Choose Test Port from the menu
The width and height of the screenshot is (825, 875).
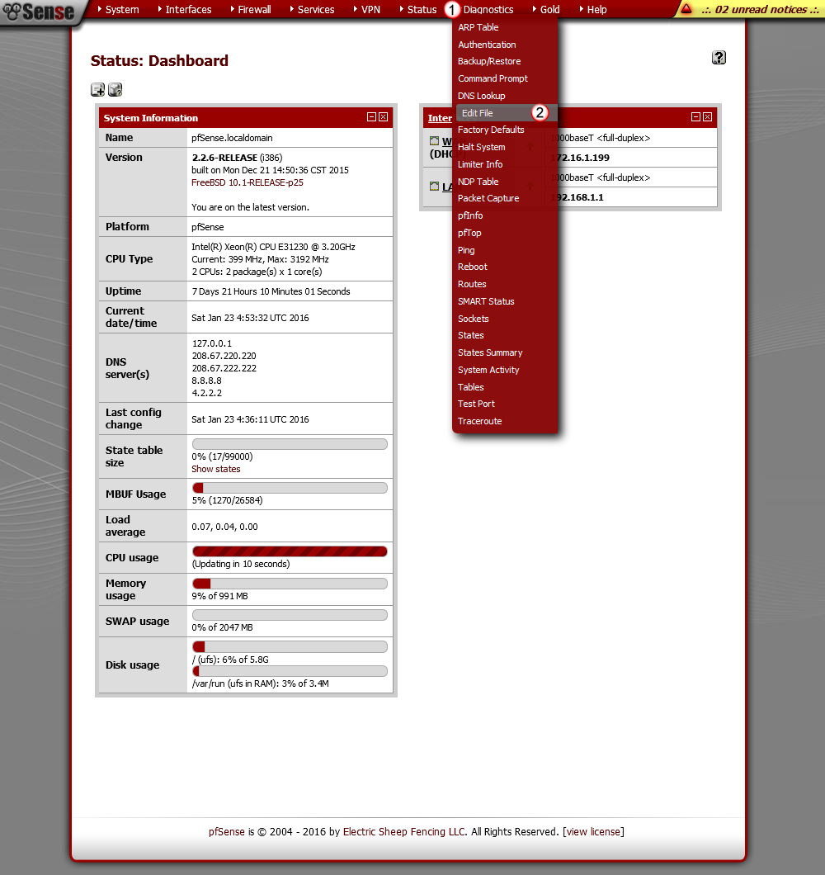[x=476, y=404]
